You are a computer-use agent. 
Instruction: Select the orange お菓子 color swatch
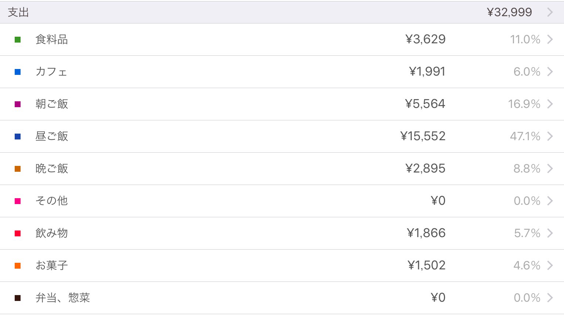tap(18, 266)
